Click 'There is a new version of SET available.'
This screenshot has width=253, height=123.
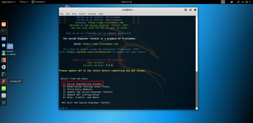pyautogui.click(x=99, y=60)
